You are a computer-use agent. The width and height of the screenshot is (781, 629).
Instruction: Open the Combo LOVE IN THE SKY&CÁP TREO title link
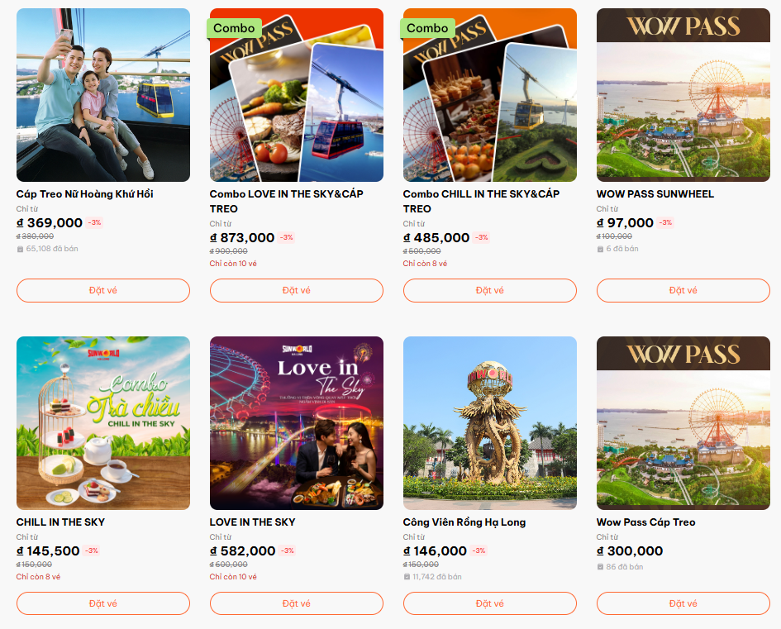[x=287, y=201]
